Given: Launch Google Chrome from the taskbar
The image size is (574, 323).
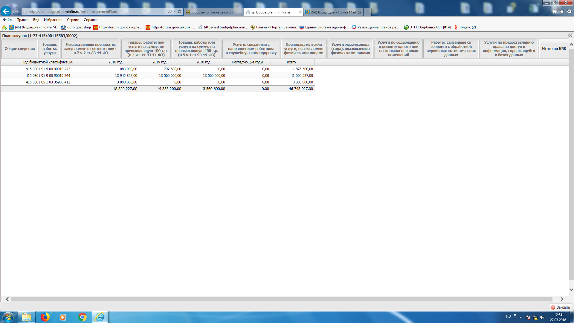Looking at the screenshot, I should pos(82,317).
